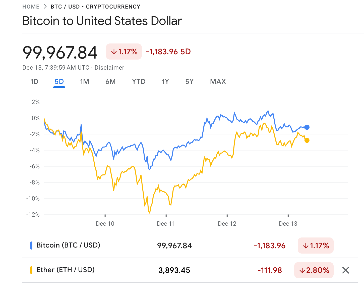
Task: Go to HOME breadcrumb link
Action: (31, 7)
